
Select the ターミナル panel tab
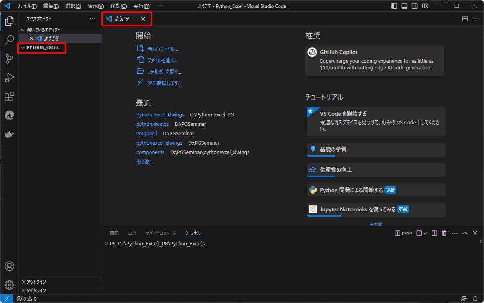pos(193,233)
